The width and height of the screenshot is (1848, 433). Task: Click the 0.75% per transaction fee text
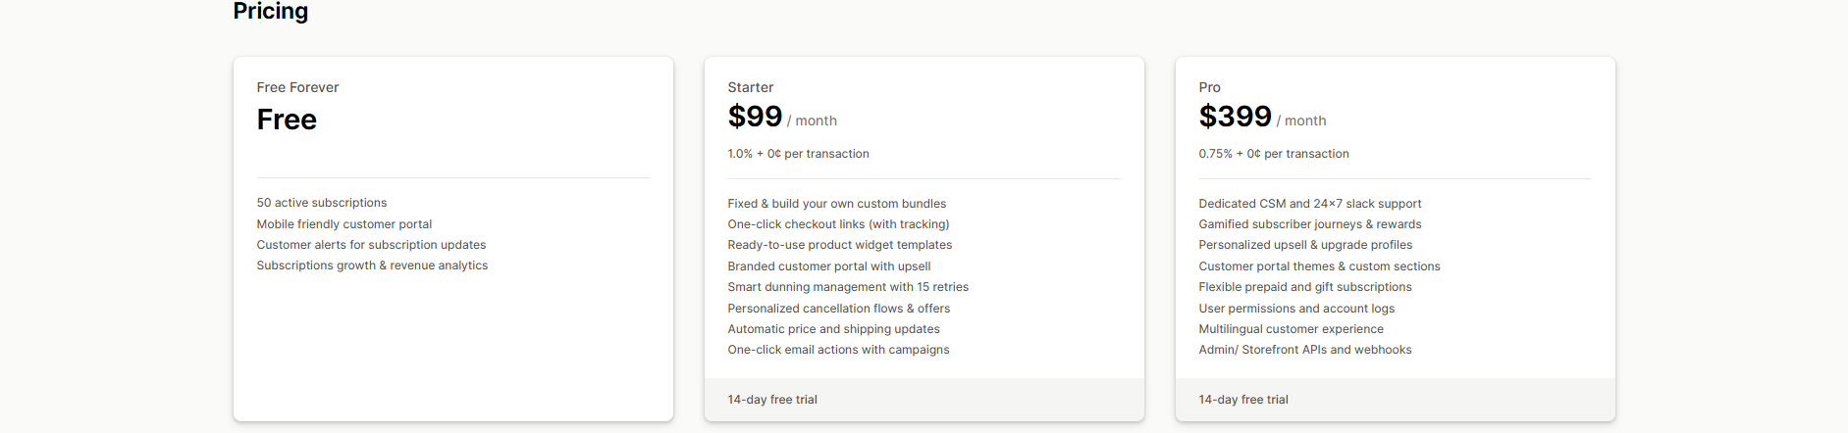(1273, 154)
